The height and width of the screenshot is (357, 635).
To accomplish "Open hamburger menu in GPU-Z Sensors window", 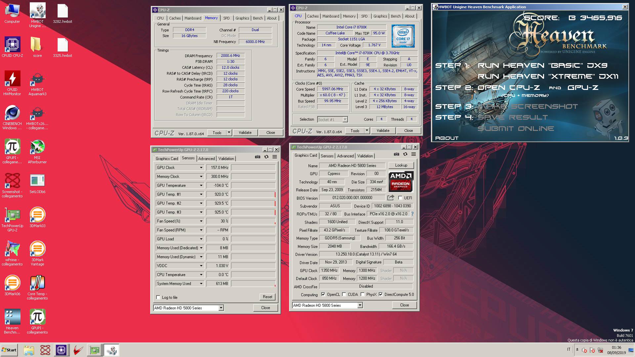I will [x=275, y=157].
